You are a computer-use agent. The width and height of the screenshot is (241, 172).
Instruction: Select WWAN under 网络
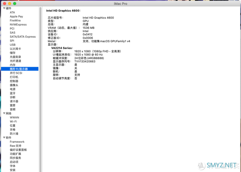(15, 117)
